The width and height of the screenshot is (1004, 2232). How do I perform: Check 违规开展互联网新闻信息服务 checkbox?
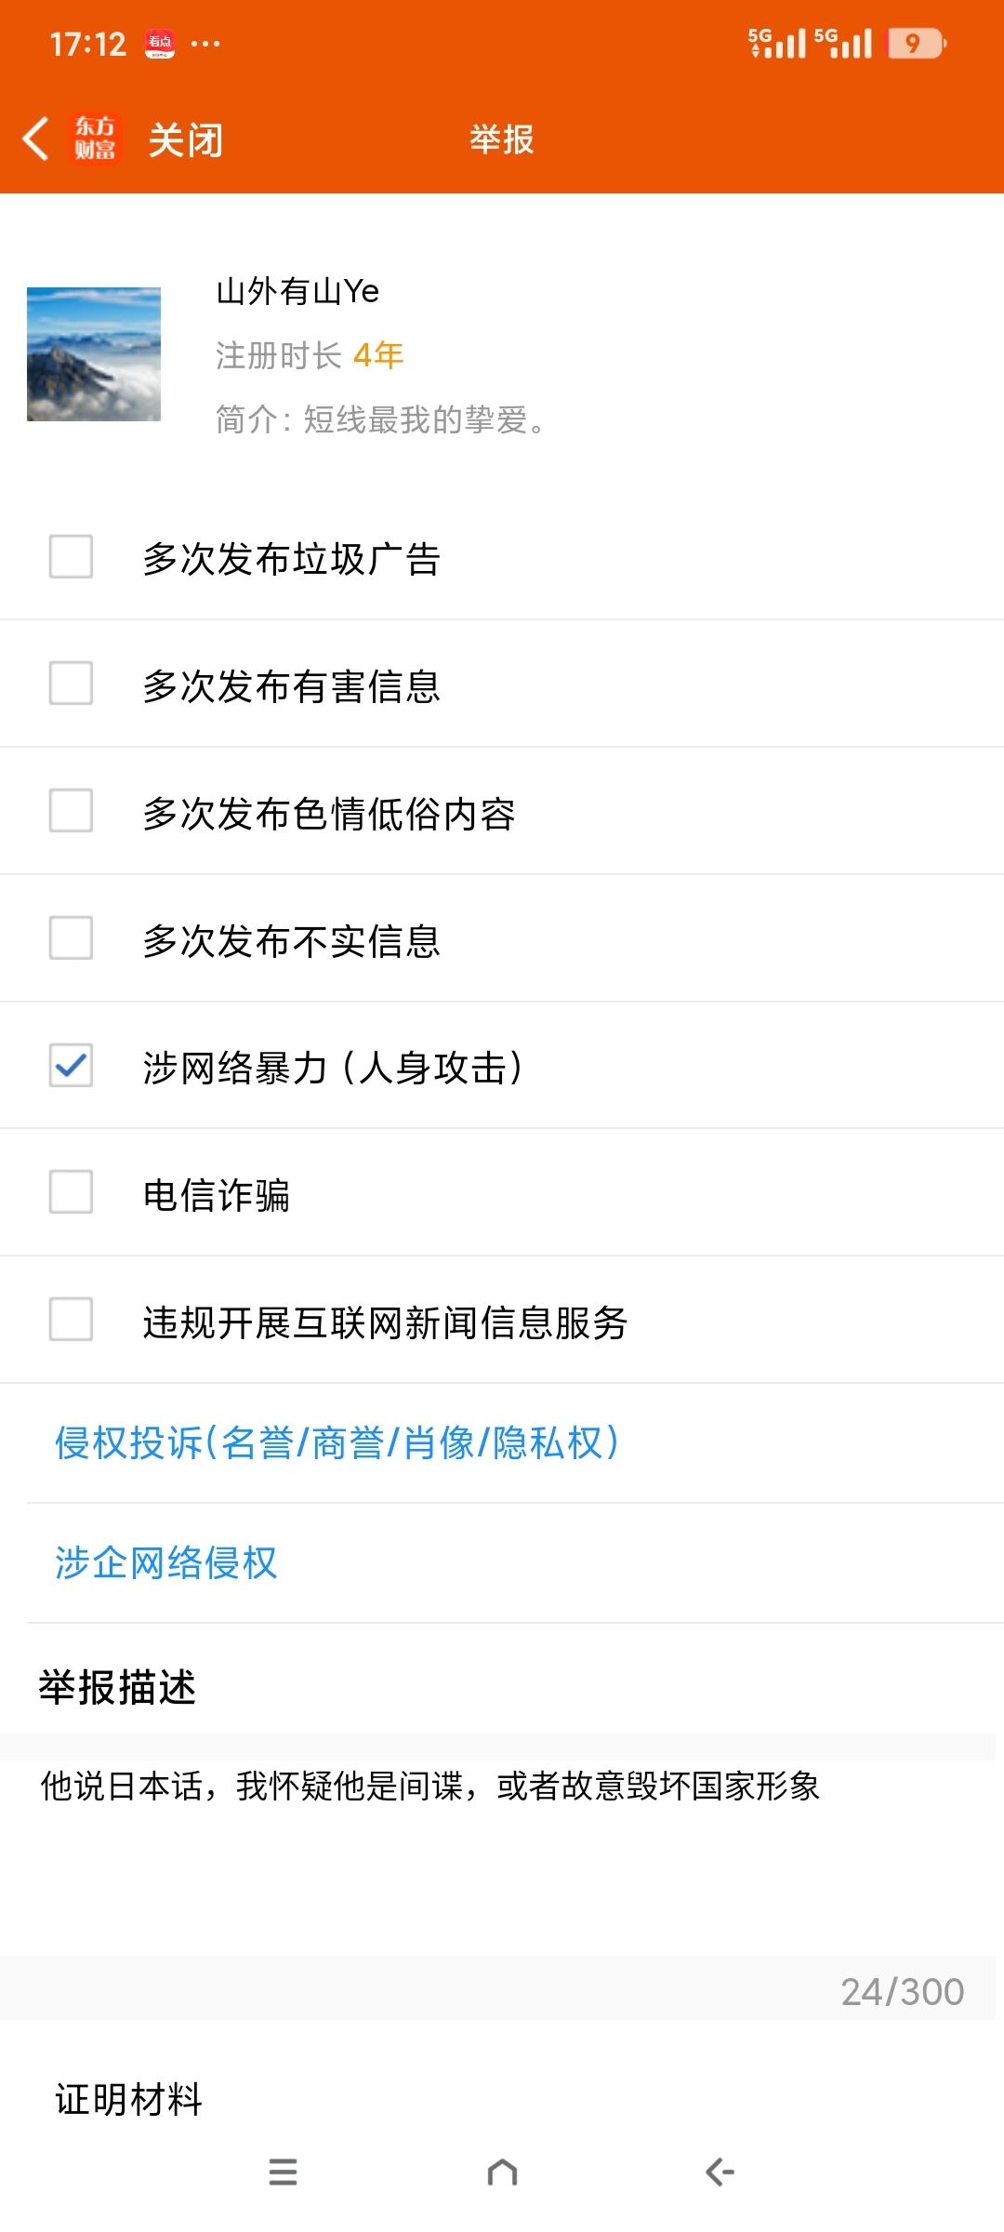[x=71, y=1320]
